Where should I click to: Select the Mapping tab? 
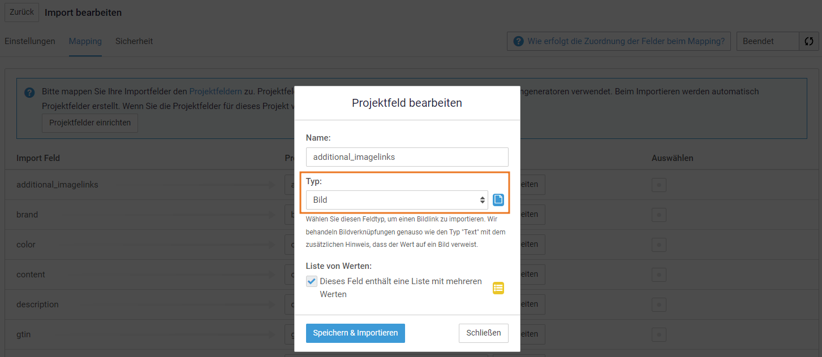coord(85,41)
